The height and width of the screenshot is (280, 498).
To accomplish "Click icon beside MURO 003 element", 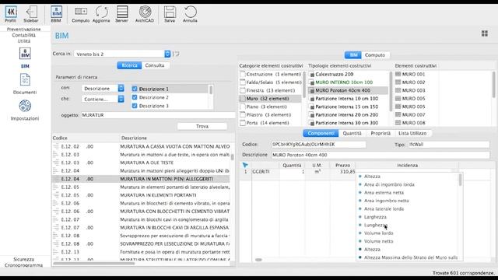I will (398, 90).
